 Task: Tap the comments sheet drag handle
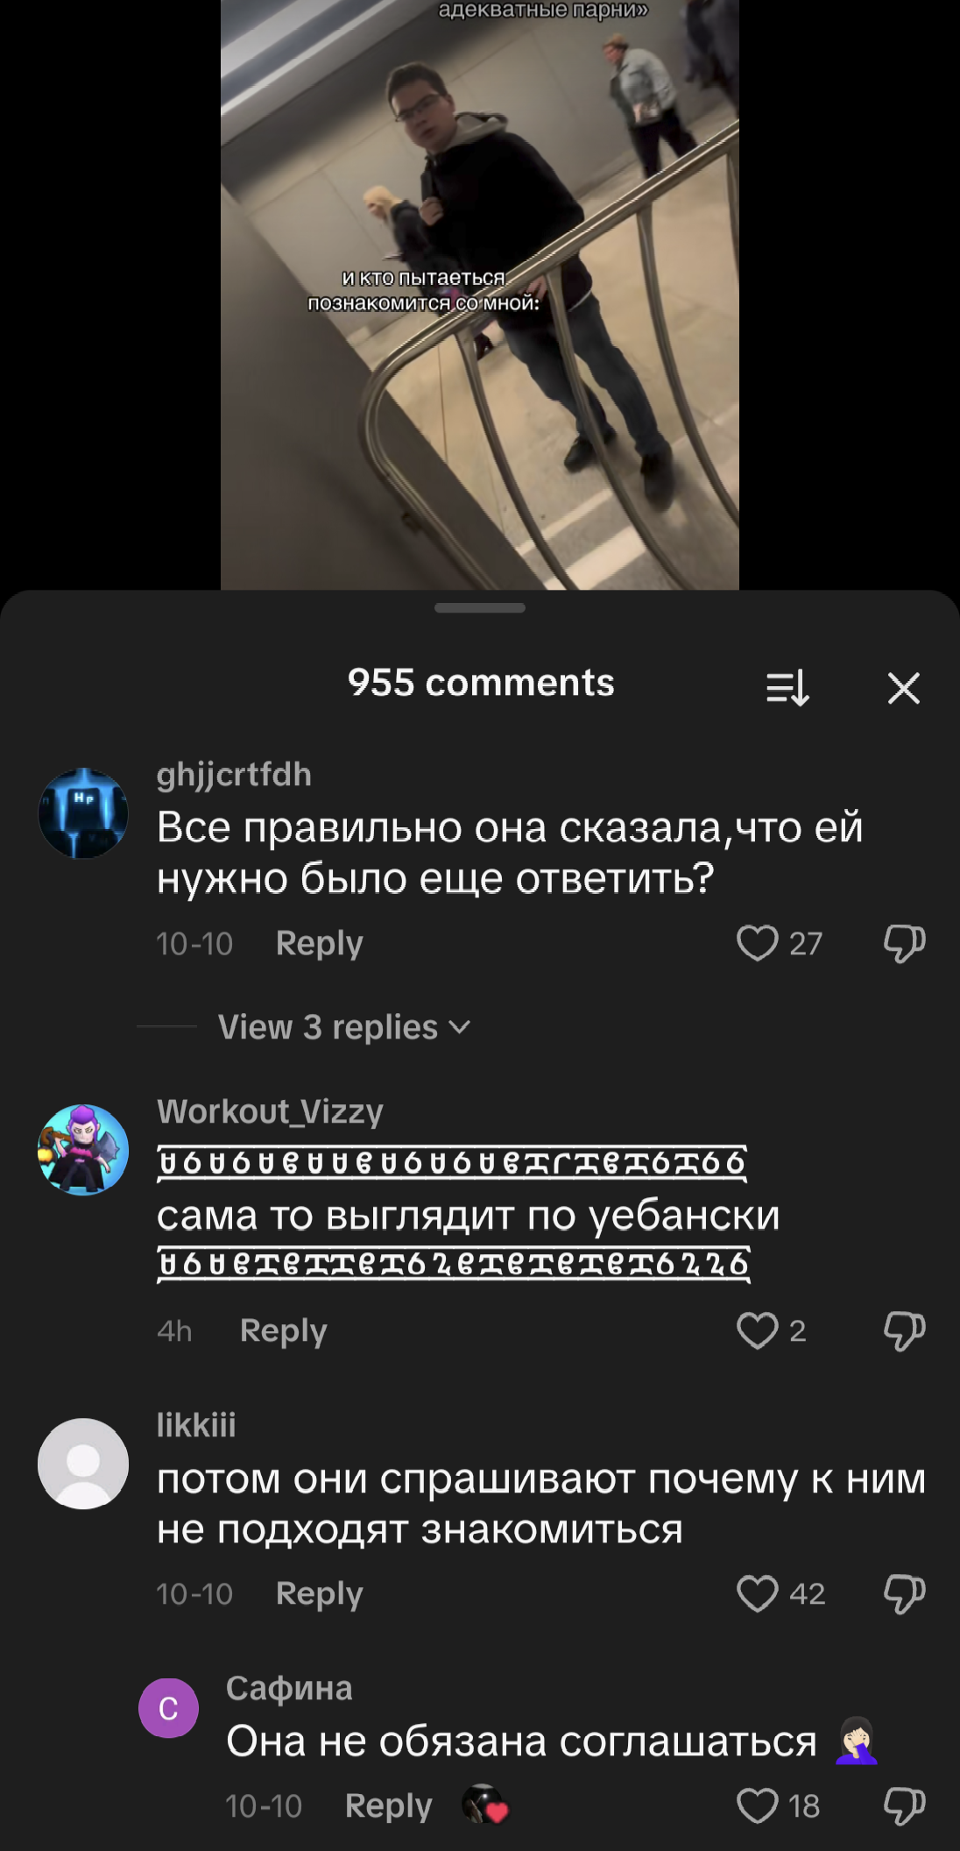[480, 607]
